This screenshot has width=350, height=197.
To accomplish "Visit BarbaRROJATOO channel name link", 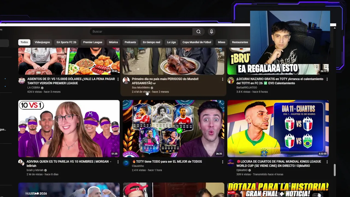I will coord(247,88).
